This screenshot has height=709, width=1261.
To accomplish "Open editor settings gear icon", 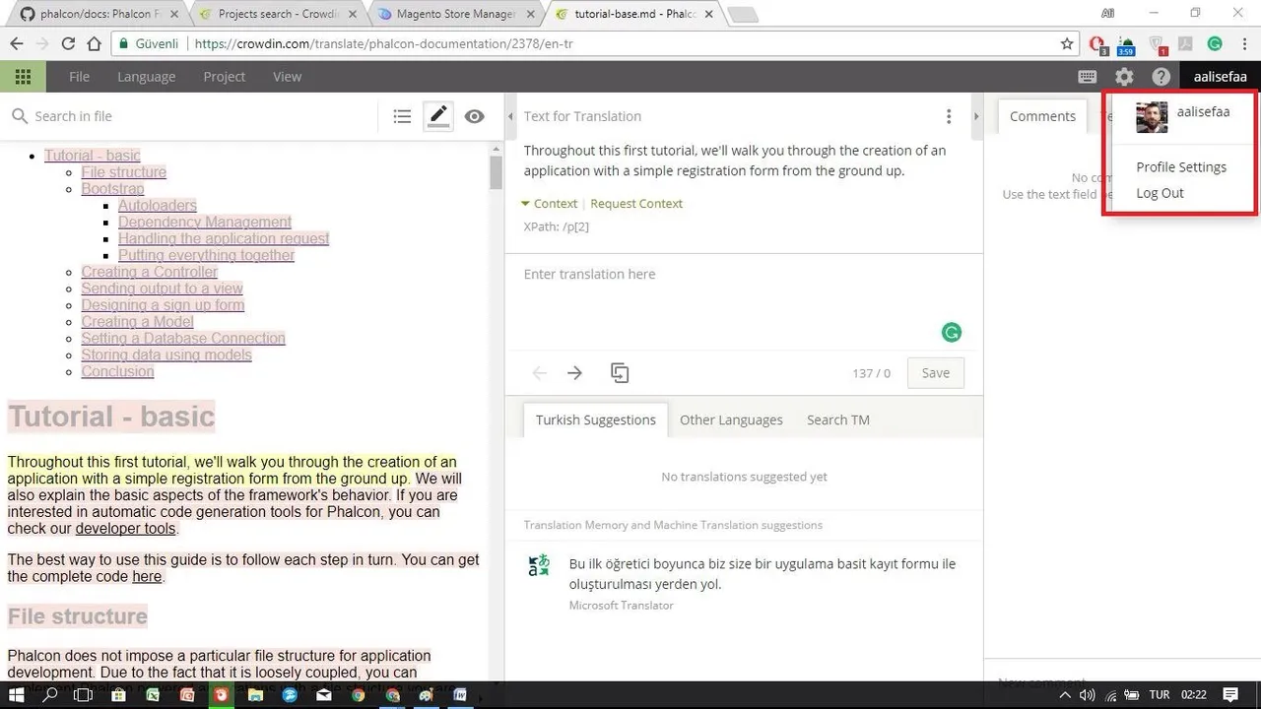I will [x=1124, y=77].
